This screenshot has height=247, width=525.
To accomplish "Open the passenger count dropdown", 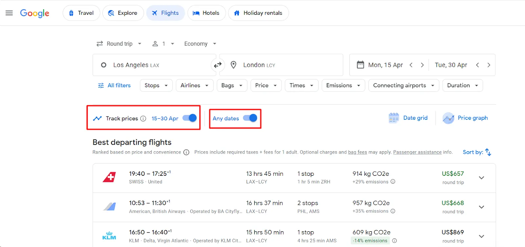I will [x=163, y=44].
